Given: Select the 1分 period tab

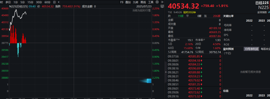Looking at the screenshot, I should (16, 2).
